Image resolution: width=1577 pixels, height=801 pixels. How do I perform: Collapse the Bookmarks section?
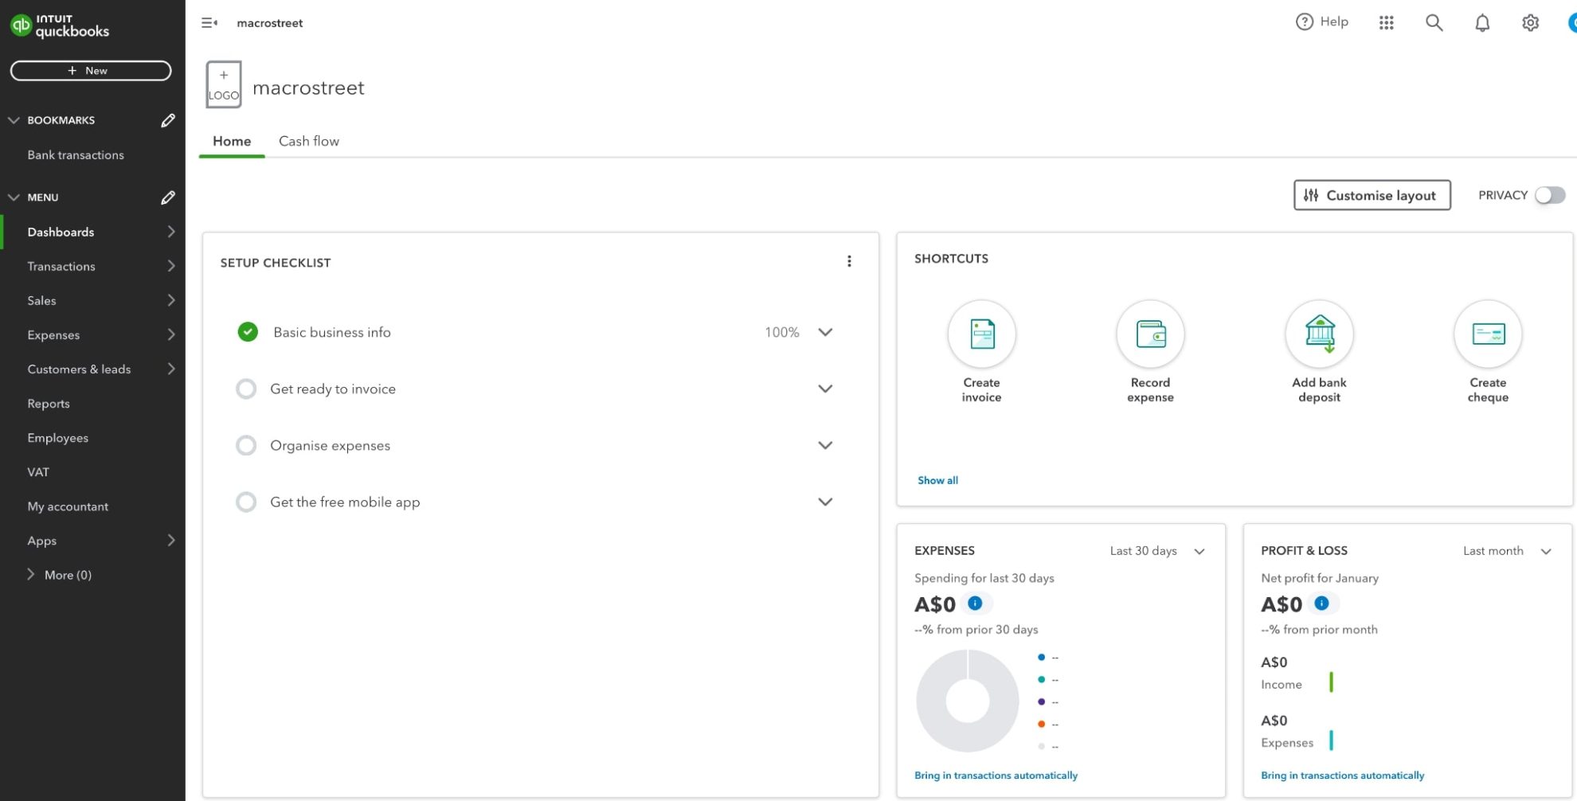click(14, 120)
